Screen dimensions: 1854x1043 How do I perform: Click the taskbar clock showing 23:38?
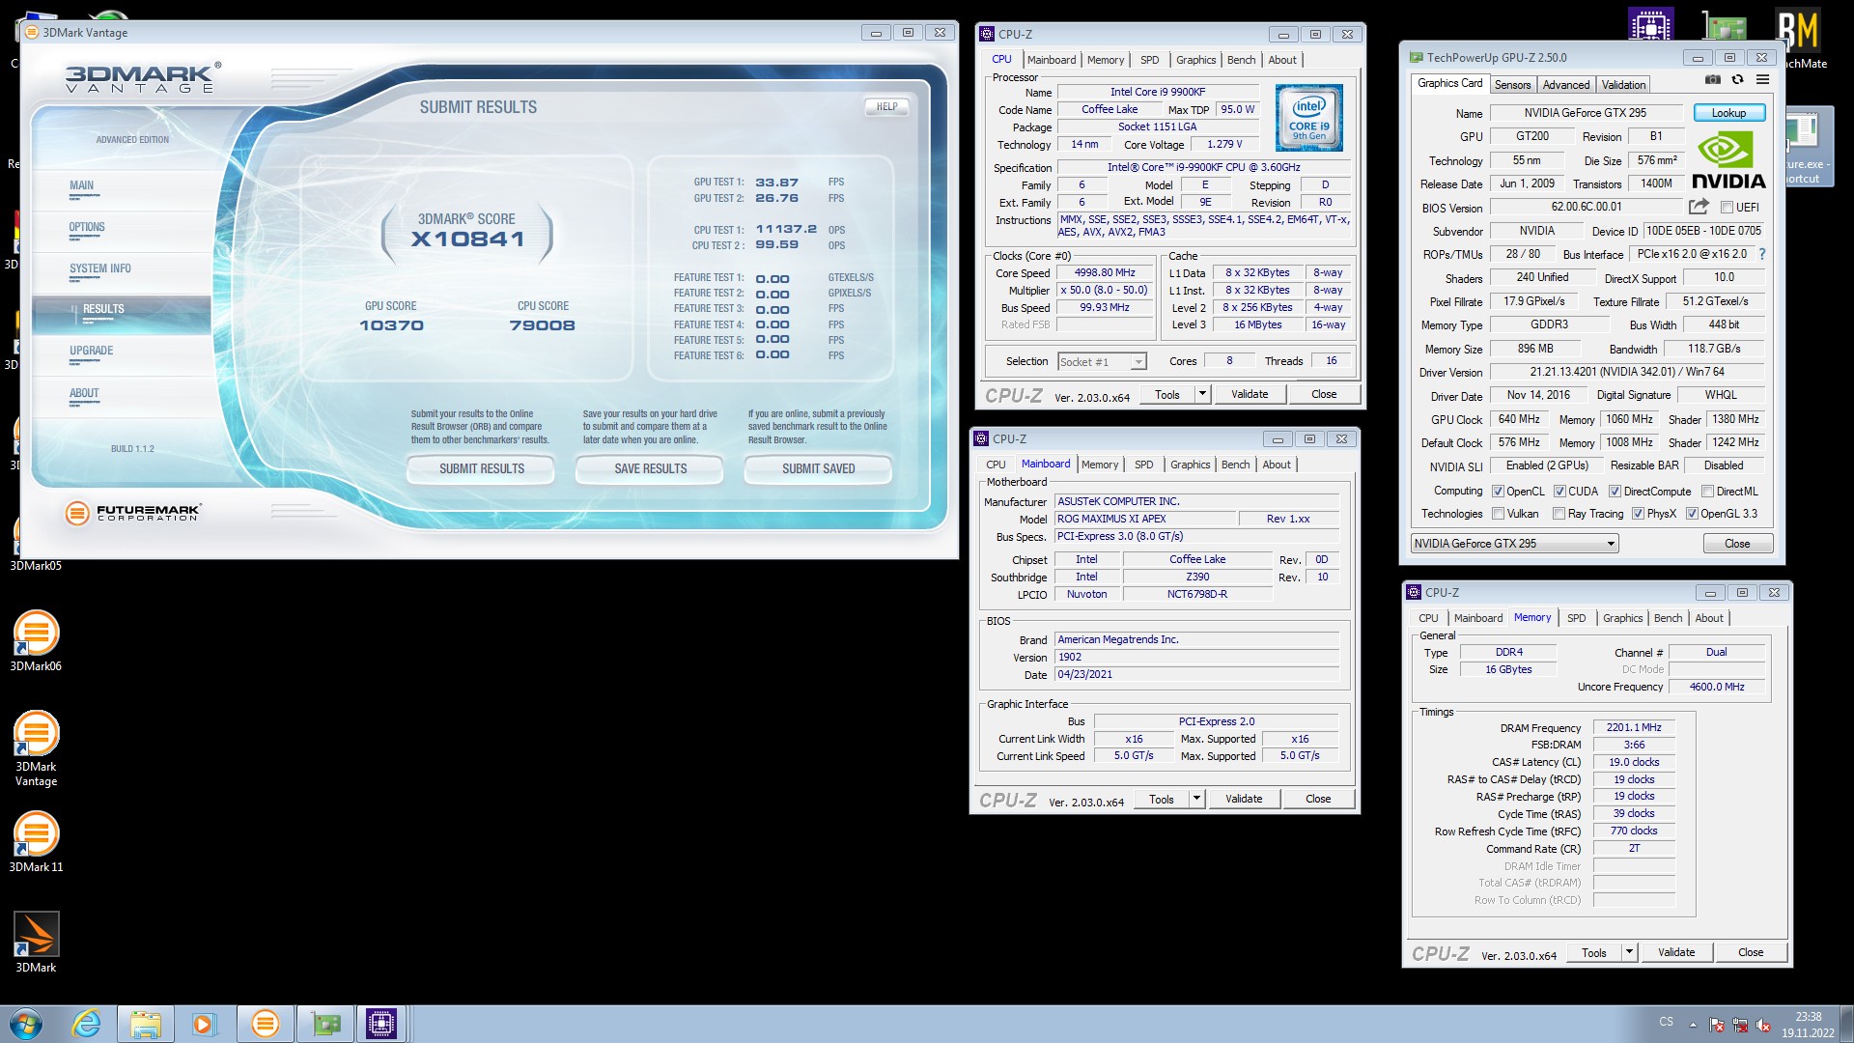tap(1808, 1025)
